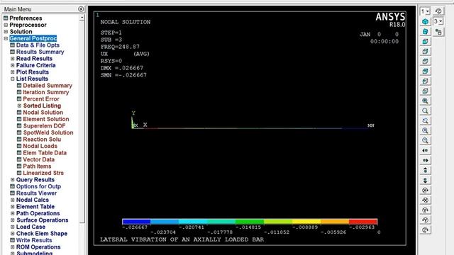Image resolution: width=454 pixels, height=255 pixels.
Task: Collapse the Main Menu panel button
Action: [81, 9]
